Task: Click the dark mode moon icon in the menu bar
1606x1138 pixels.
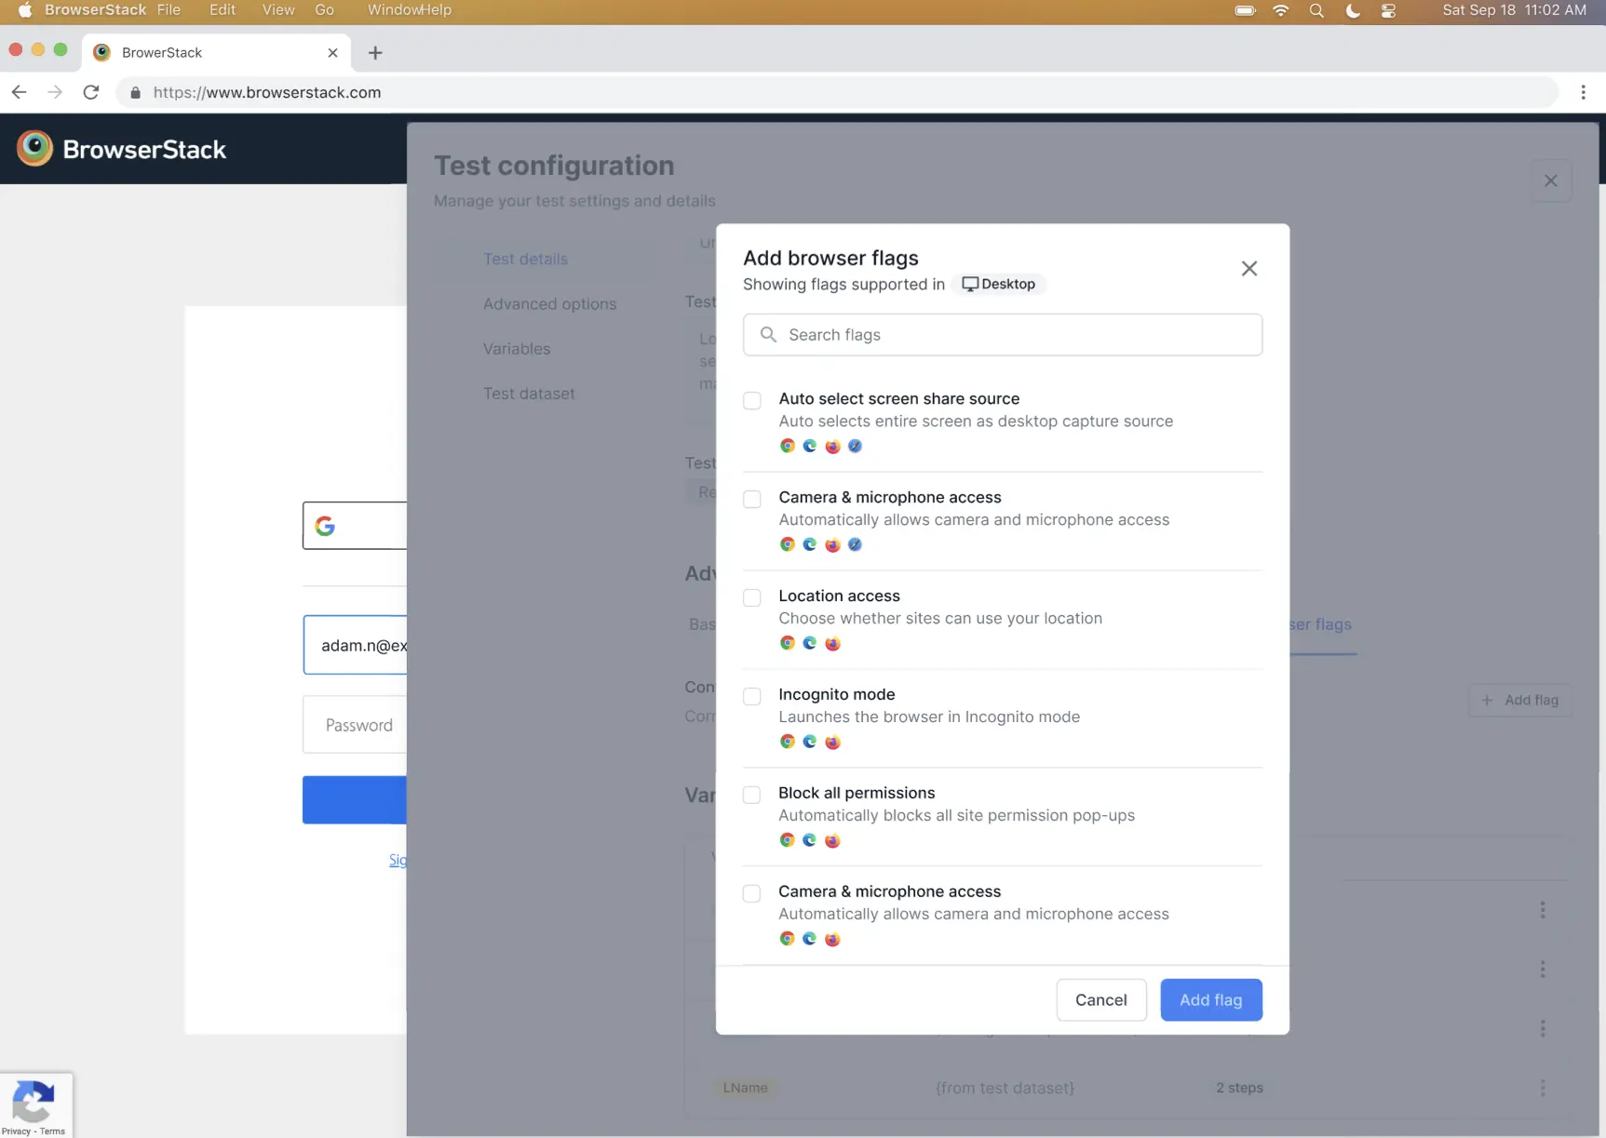Action: (x=1353, y=10)
